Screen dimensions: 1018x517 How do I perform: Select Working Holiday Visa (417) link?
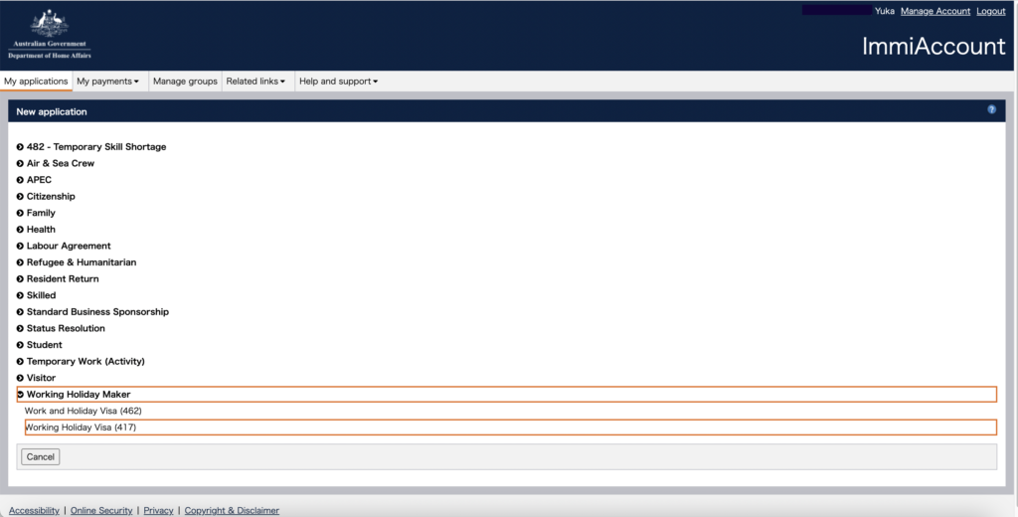pyautogui.click(x=81, y=428)
